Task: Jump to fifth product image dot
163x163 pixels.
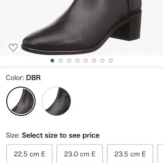Action: [86, 61]
